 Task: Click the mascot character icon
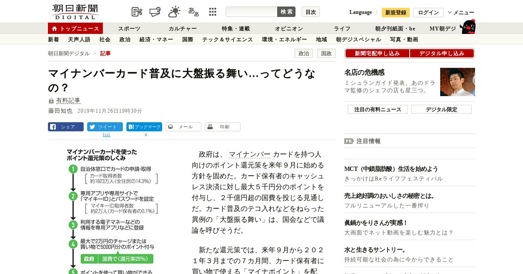(468, 27)
